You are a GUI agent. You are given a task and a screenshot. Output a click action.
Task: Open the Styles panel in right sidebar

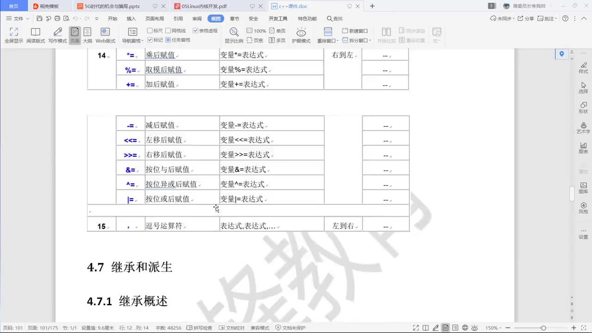(583, 68)
